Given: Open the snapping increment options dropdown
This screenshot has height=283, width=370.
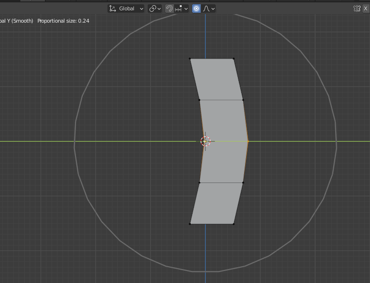Looking at the screenshot, I should click(182, 8).
